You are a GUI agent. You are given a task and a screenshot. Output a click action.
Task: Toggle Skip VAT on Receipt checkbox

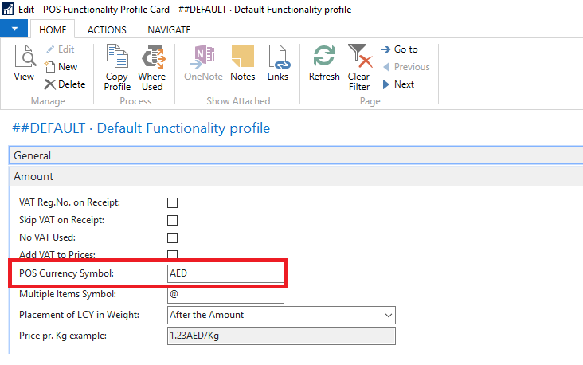(172, 220)
